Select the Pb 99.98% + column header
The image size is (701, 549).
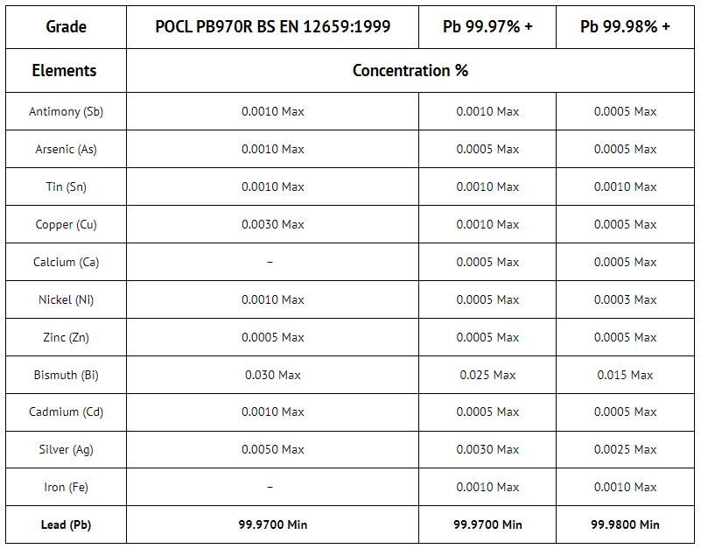point(625,26)
